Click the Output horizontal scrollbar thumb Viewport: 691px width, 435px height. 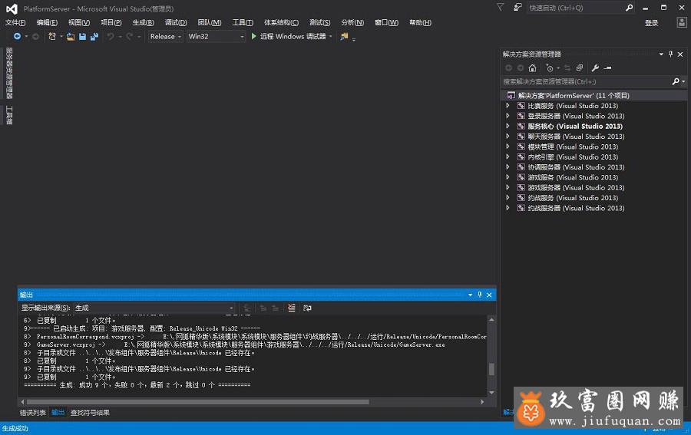(x=198, y=402)
